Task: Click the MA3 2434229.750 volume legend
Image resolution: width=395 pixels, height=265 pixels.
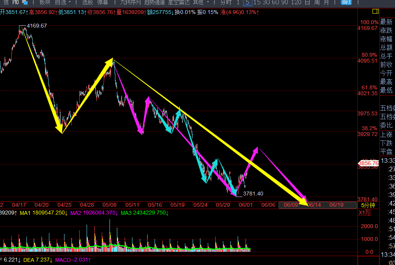Action: click(144, 213)
